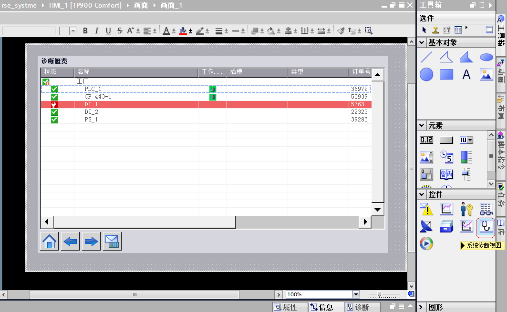
Task: Select the User view control
Action: click(466, 209)
